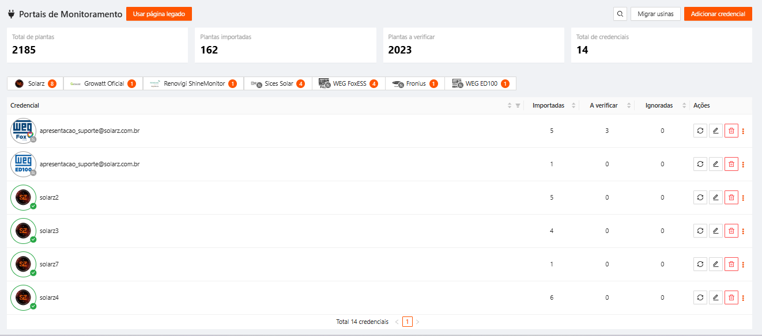Toggle the Fronius portal filter

coord(414,84)
